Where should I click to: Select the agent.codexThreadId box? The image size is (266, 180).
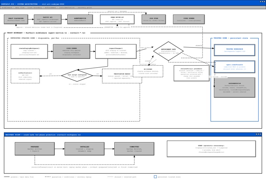pos(234,67)
